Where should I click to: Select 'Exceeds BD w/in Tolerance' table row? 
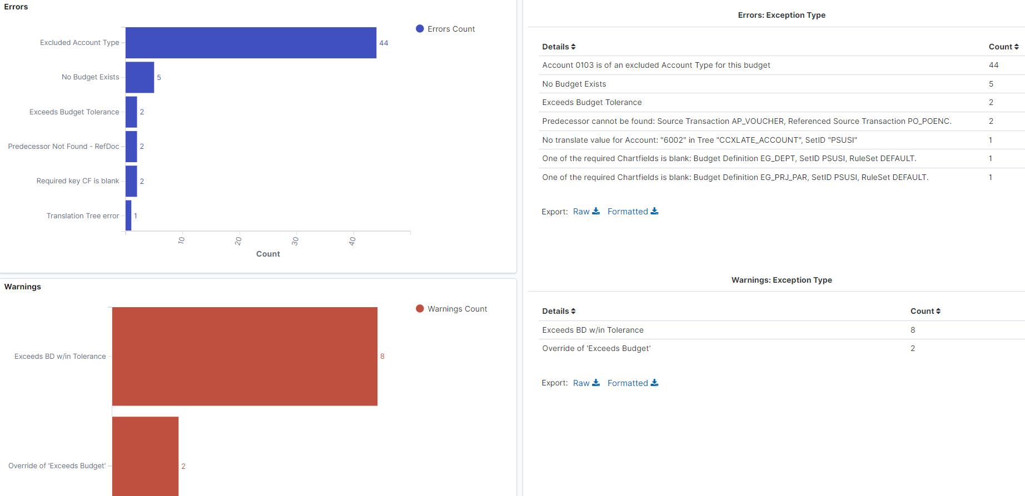(x=782, y=330)
